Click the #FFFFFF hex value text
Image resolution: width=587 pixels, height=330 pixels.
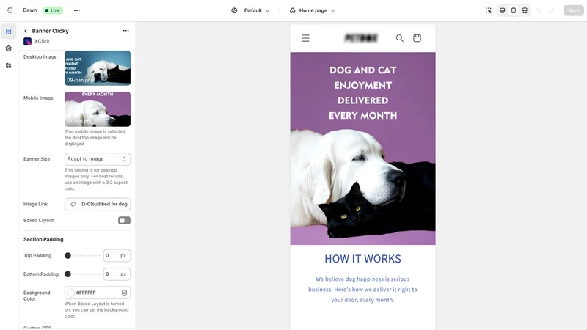(86, 293)
